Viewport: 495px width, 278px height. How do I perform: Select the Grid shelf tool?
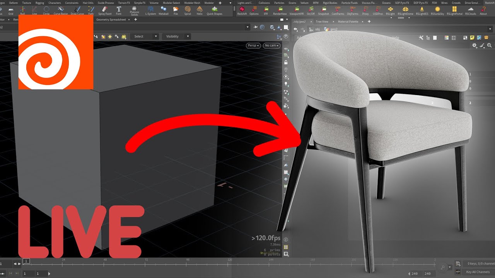[11, 10]
